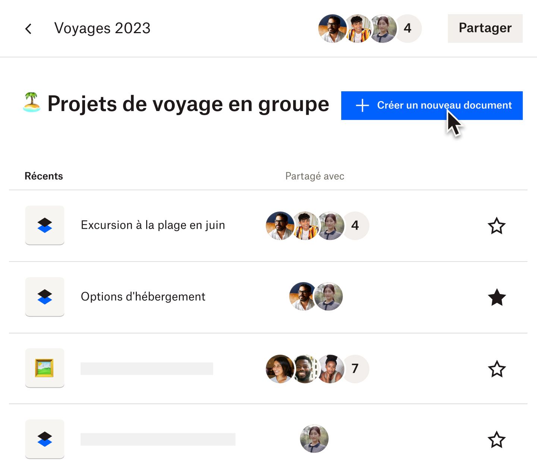
Task: Create a new document with the blue button
Action: click(431, 105)
